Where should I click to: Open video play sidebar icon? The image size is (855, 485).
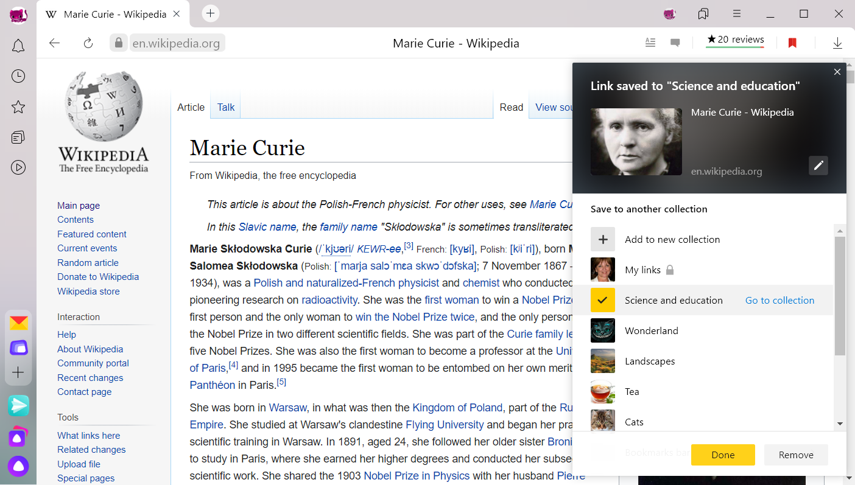tap(18, 167)
